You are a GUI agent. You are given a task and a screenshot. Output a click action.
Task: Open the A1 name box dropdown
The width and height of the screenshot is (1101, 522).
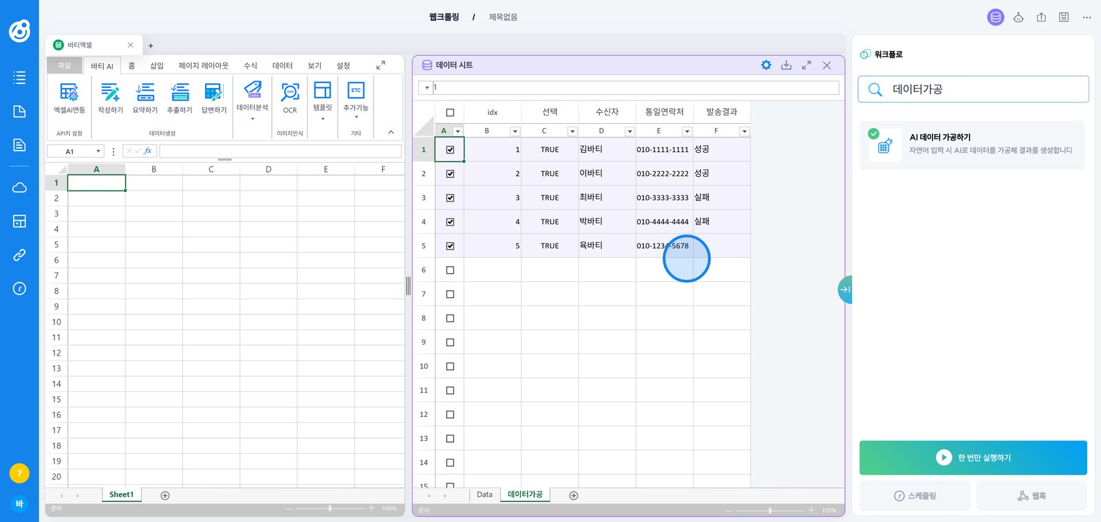click(x=98, y=151)
